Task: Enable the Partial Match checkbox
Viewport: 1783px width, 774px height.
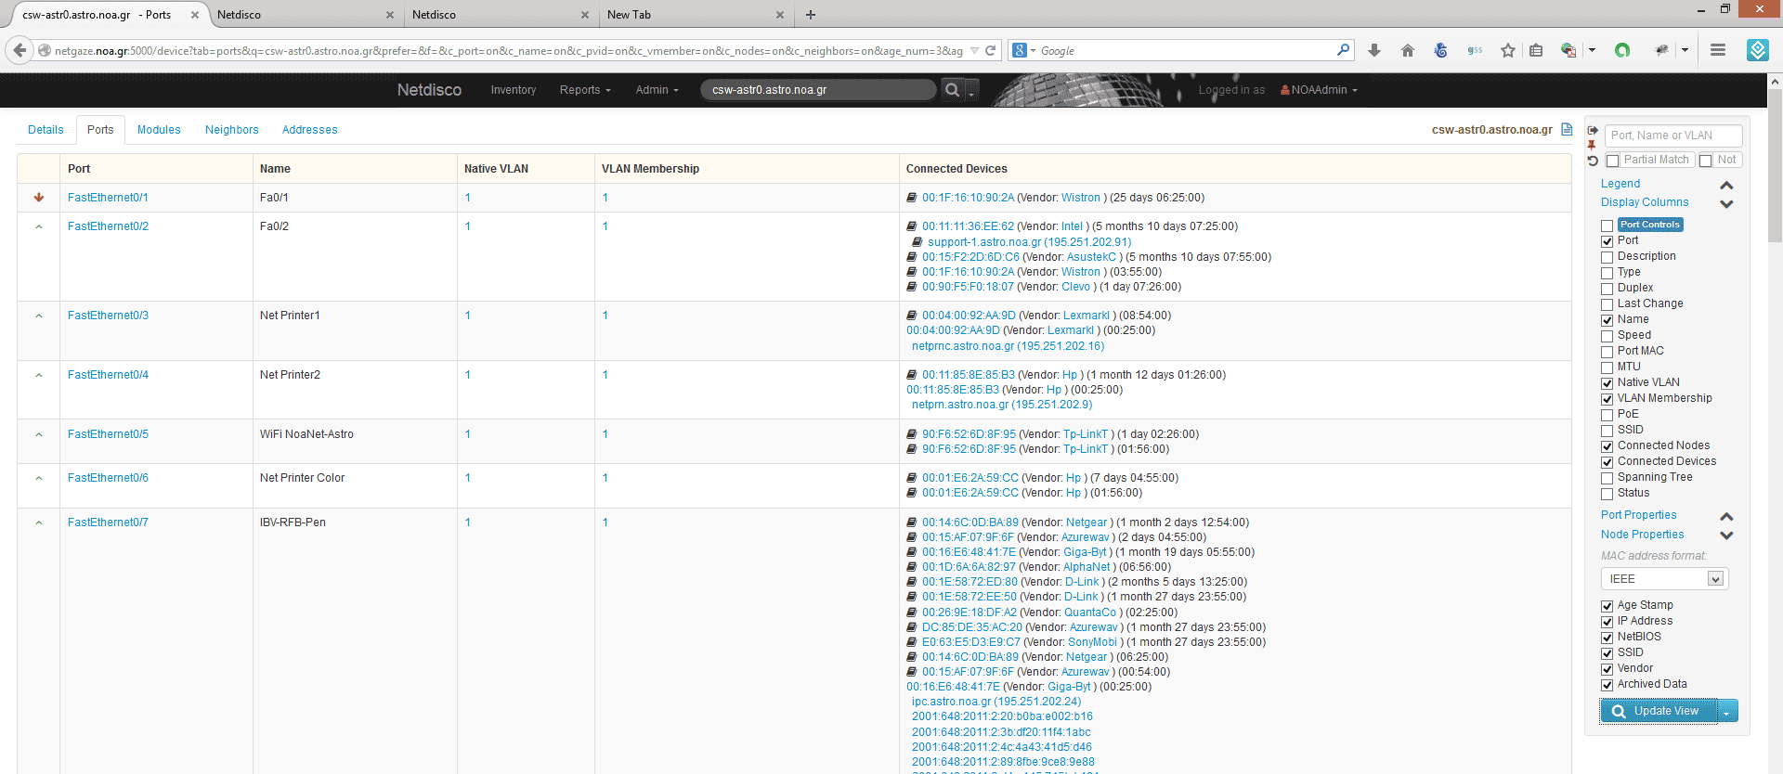Action: coord(1612,161)
